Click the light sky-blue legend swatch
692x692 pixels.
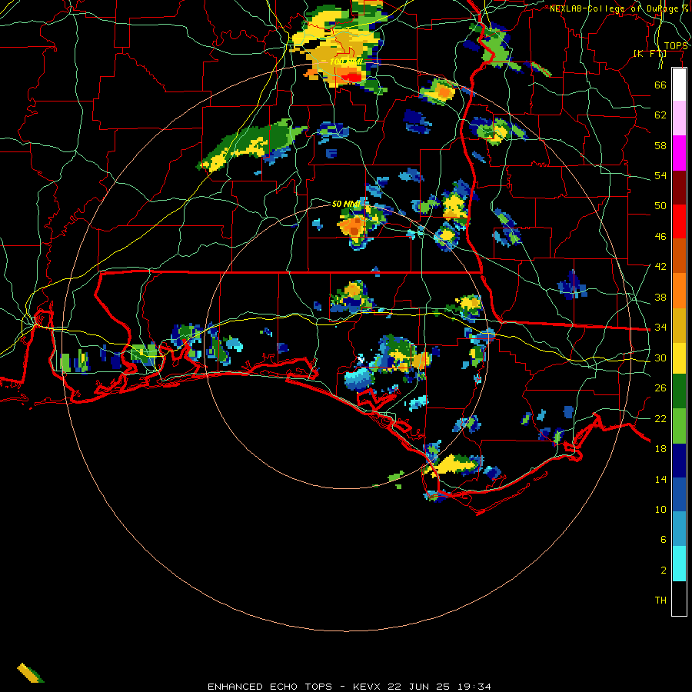click(679, 529)
